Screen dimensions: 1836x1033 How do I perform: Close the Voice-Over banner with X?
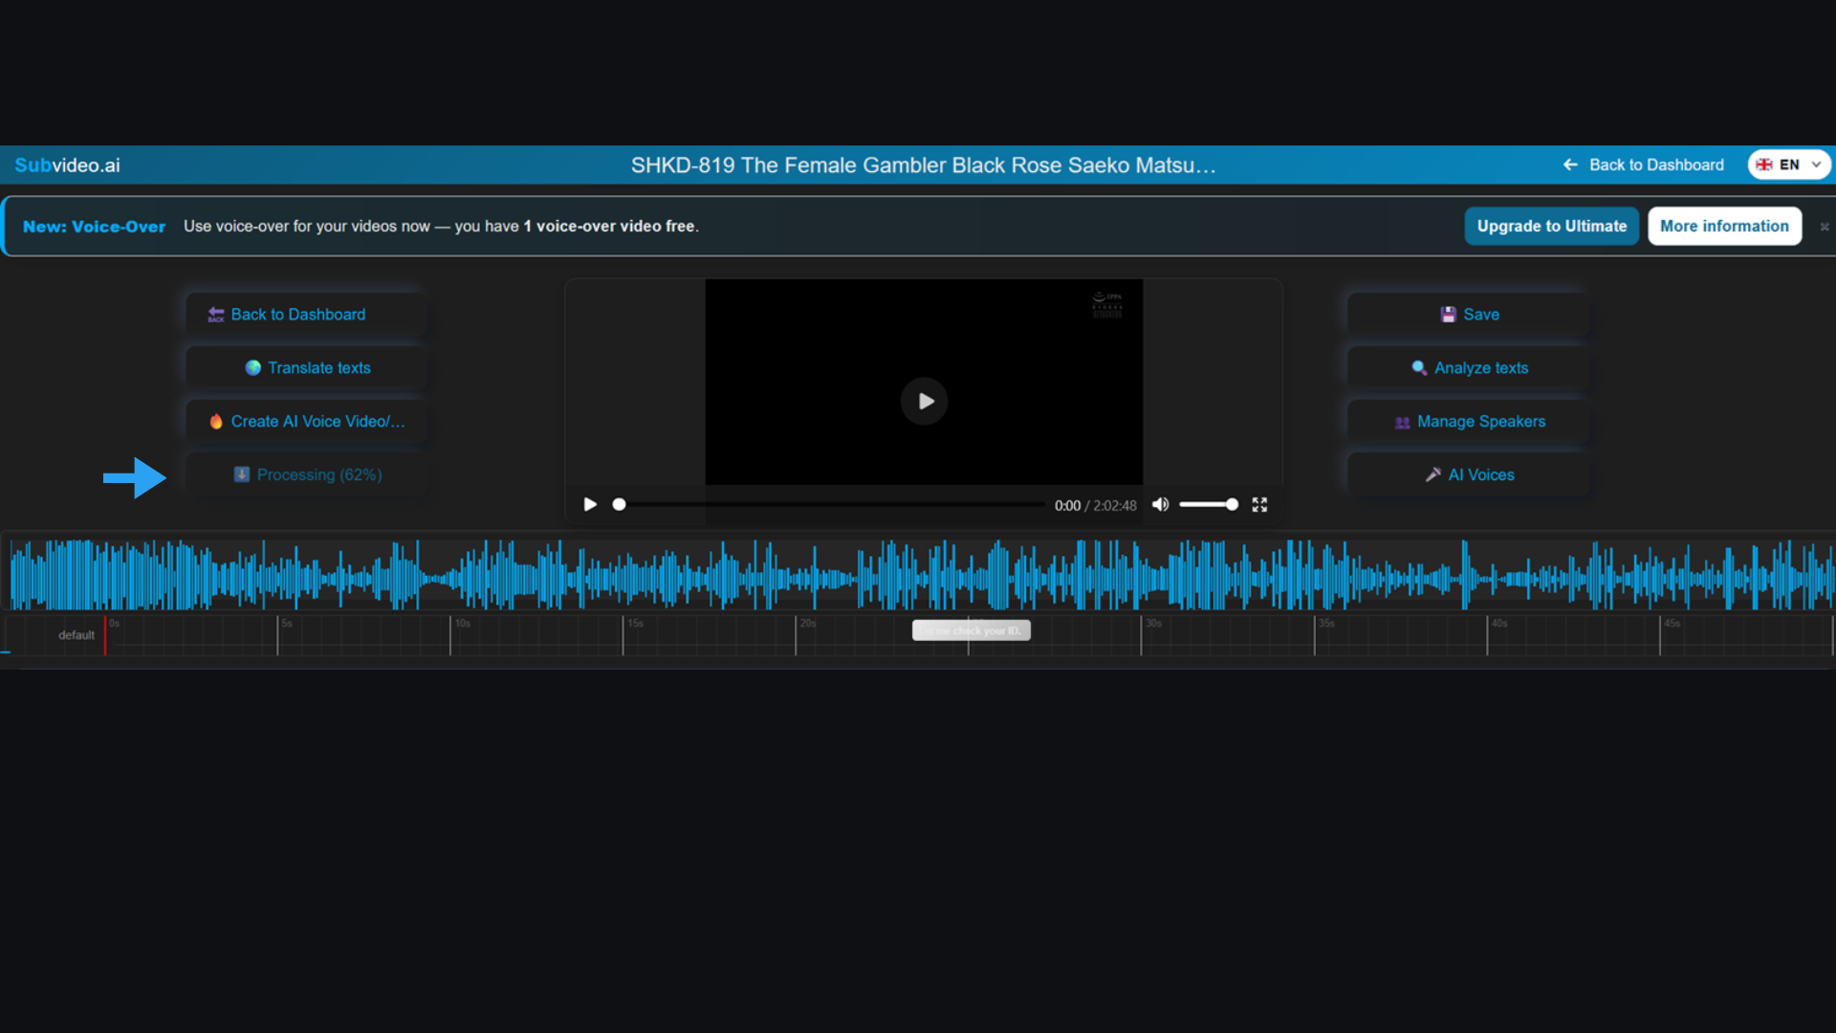1824,227
